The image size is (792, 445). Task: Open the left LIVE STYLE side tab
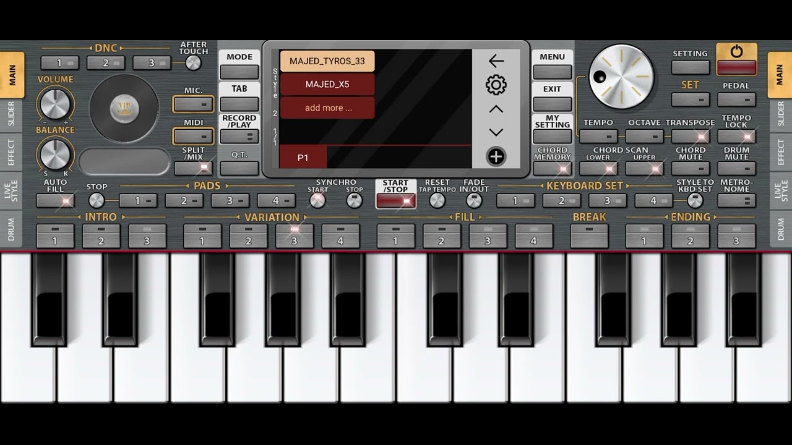point(11,191)
